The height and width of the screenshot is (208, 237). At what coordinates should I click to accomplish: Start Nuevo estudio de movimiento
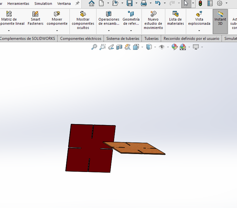[x=153, y=20]
